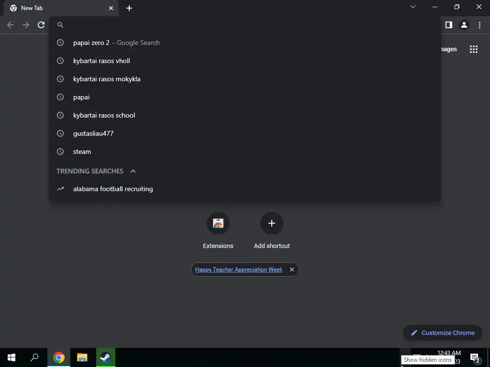The width and height of the screenshot is (490, 367).
Task: Open a new tab with plus icon
Action: click(129, 8)
